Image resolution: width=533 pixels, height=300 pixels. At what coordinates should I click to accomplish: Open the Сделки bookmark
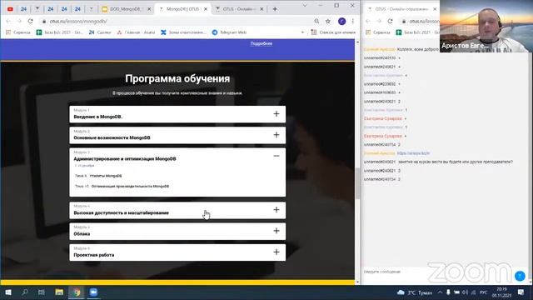(x=100, y=32)
